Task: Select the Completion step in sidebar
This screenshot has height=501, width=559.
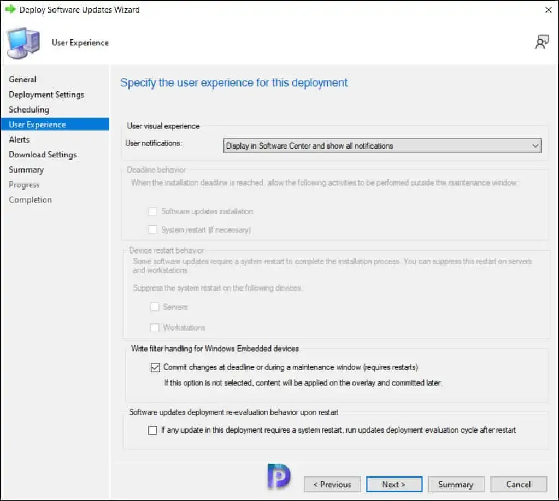Action: [x=30, y=199]
